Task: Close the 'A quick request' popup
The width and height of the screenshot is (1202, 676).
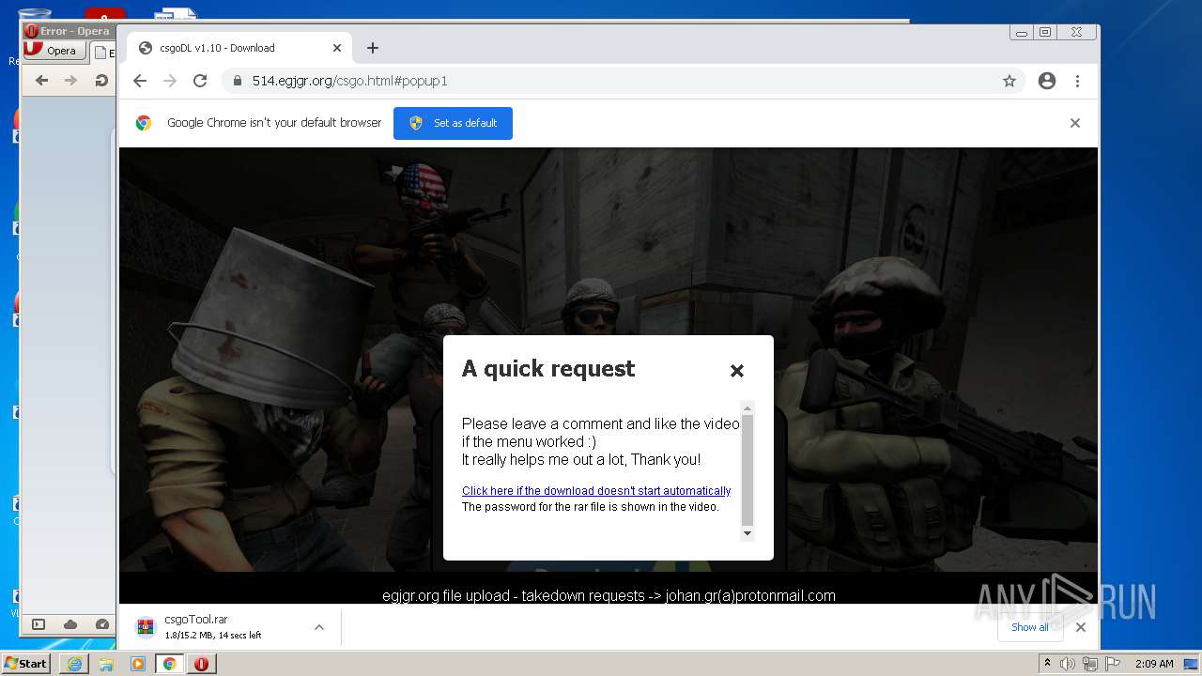Action: point(737,371)
